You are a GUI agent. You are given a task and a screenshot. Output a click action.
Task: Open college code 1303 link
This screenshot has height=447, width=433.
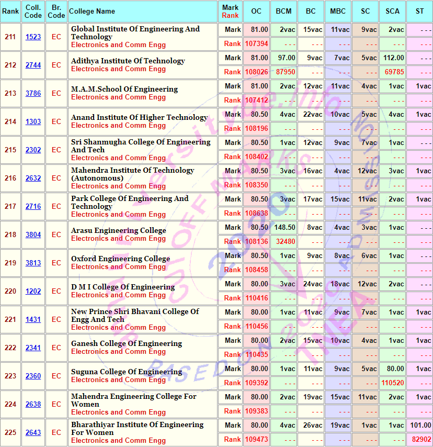tap(33, 122)
